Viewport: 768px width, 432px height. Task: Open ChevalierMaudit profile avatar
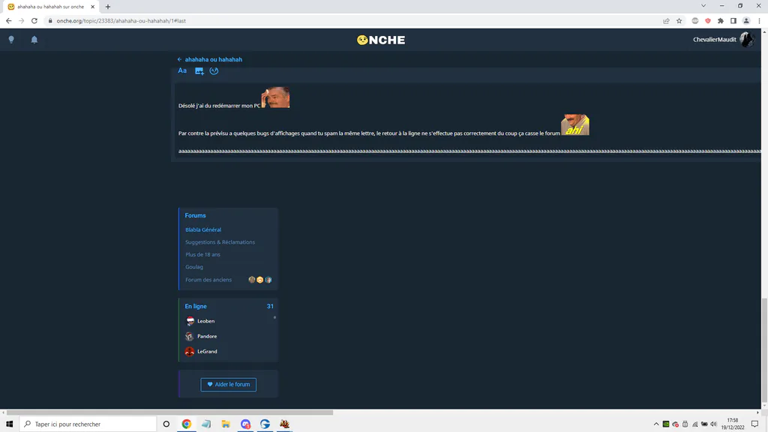pos(747,40)
